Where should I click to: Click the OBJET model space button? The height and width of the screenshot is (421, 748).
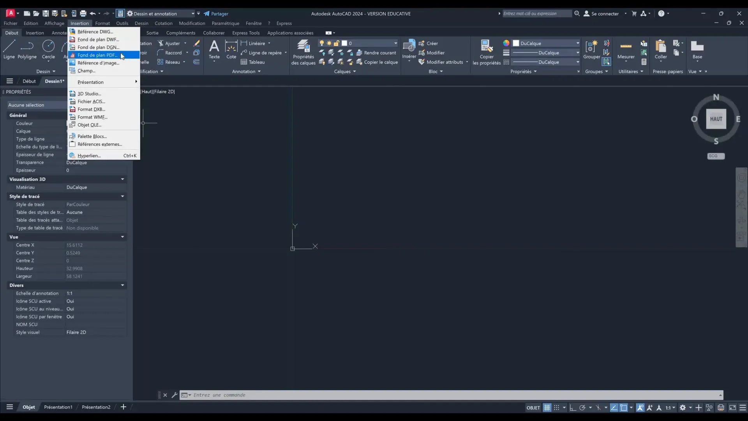(x=533, y=408)
